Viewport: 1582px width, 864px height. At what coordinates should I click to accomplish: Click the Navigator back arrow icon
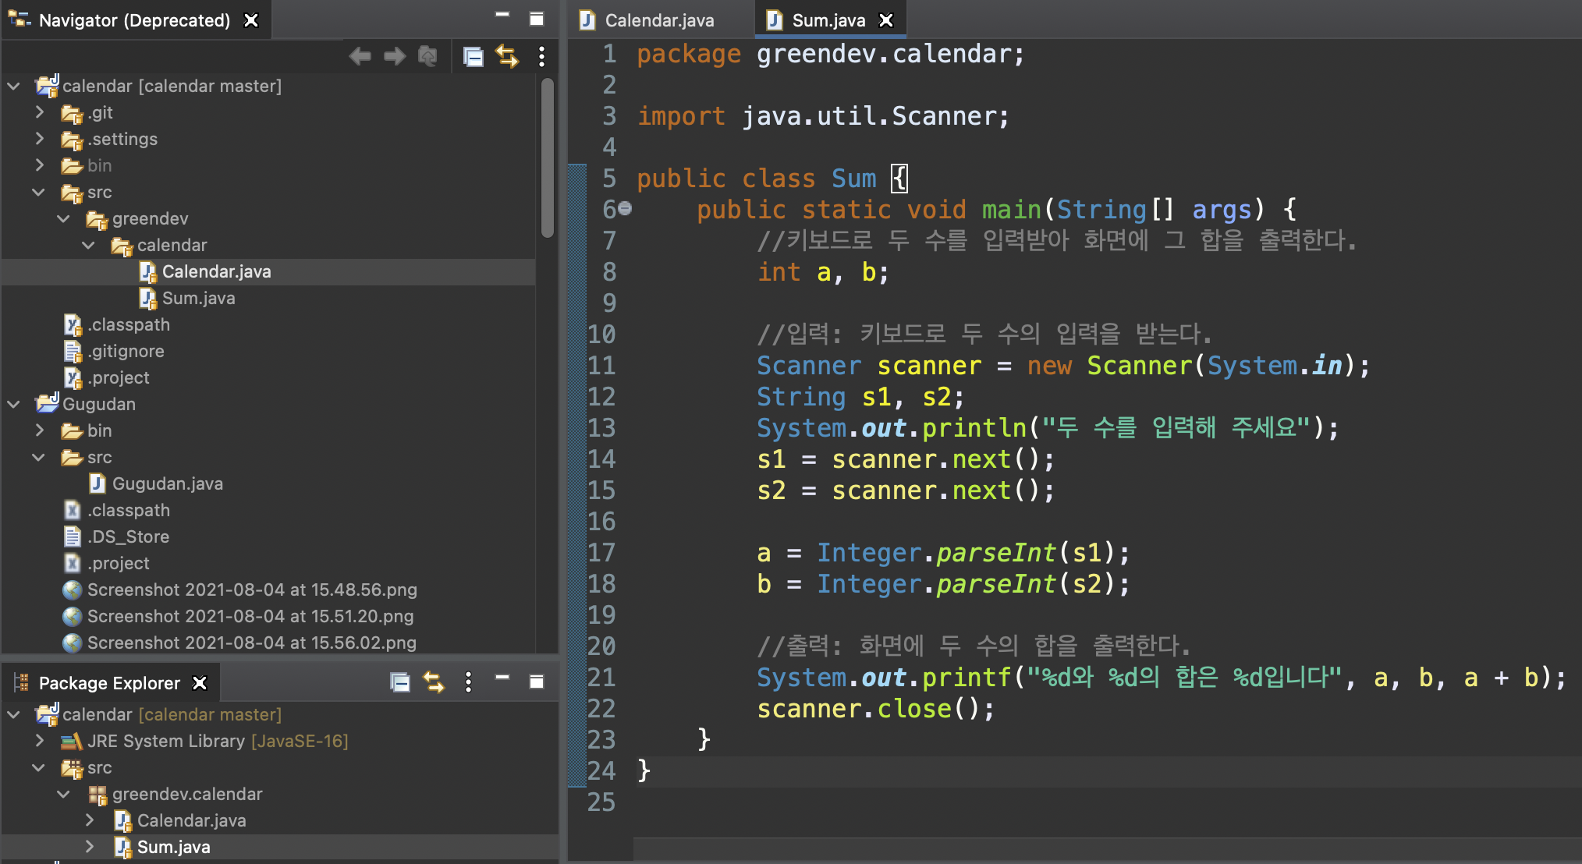click(x=360, y=56)
